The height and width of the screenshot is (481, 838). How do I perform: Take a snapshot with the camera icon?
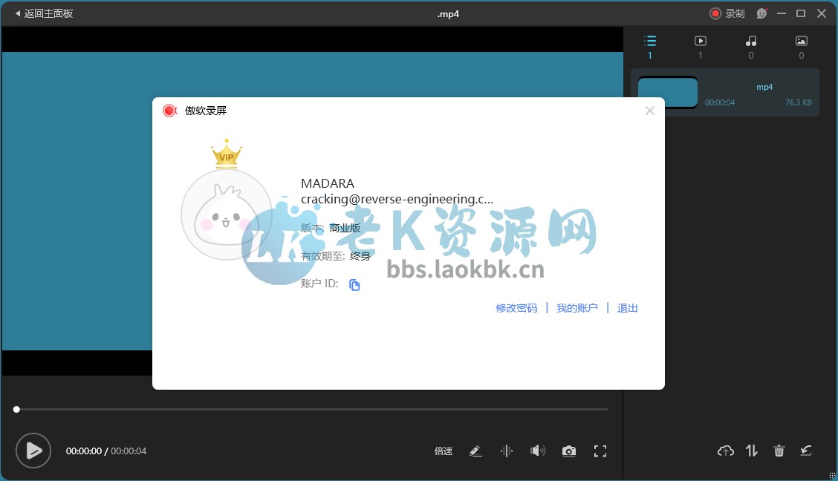[569, 451]
